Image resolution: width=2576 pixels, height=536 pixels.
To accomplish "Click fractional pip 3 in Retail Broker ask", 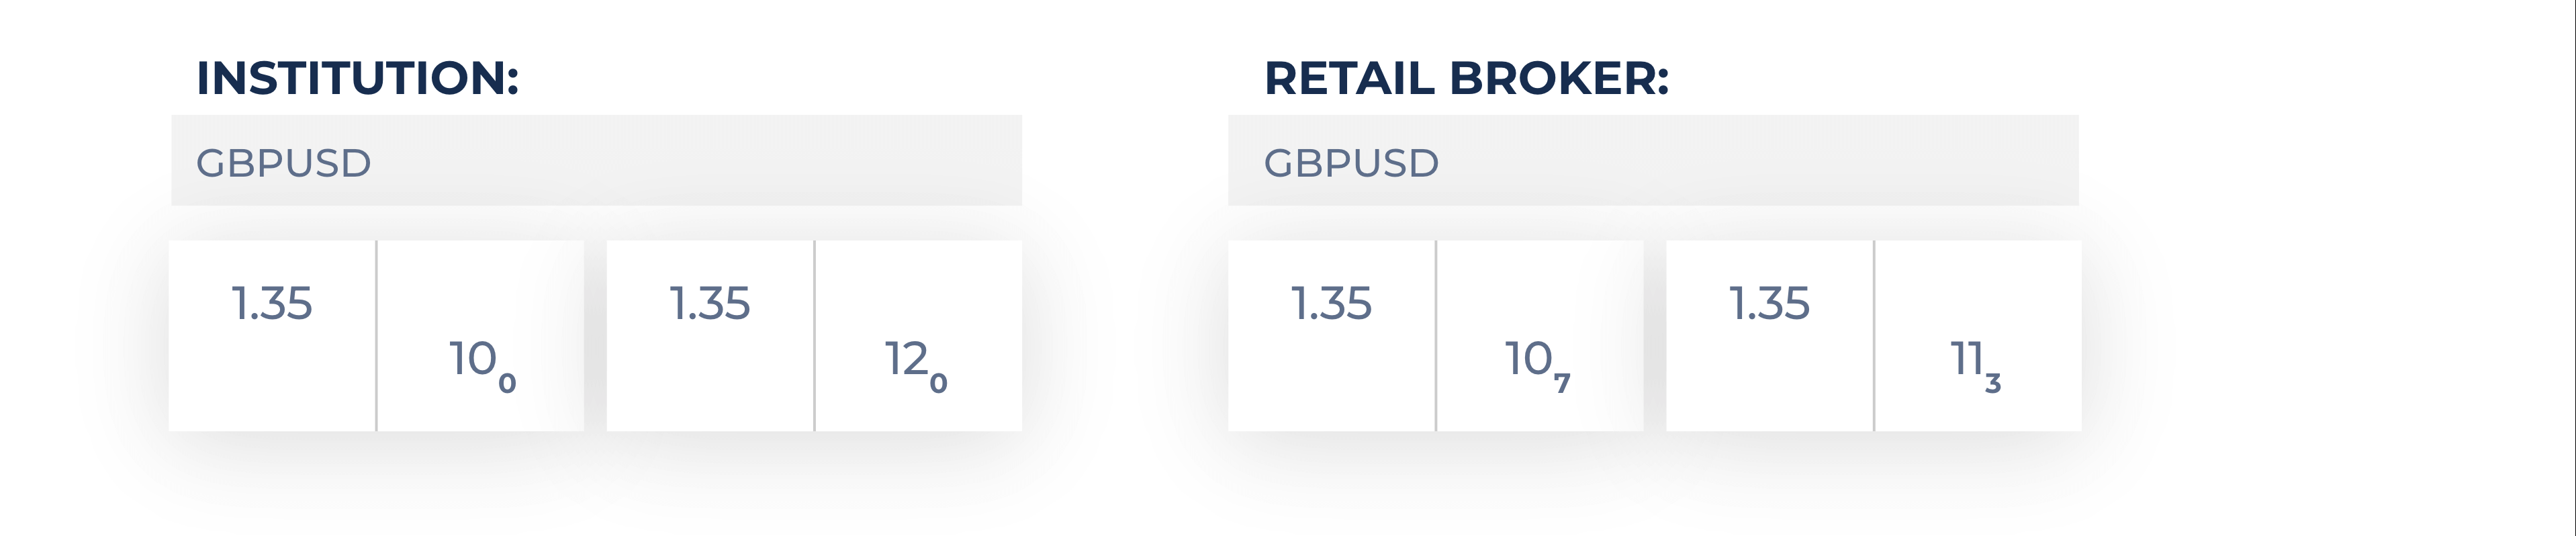I will (1993, 383).
